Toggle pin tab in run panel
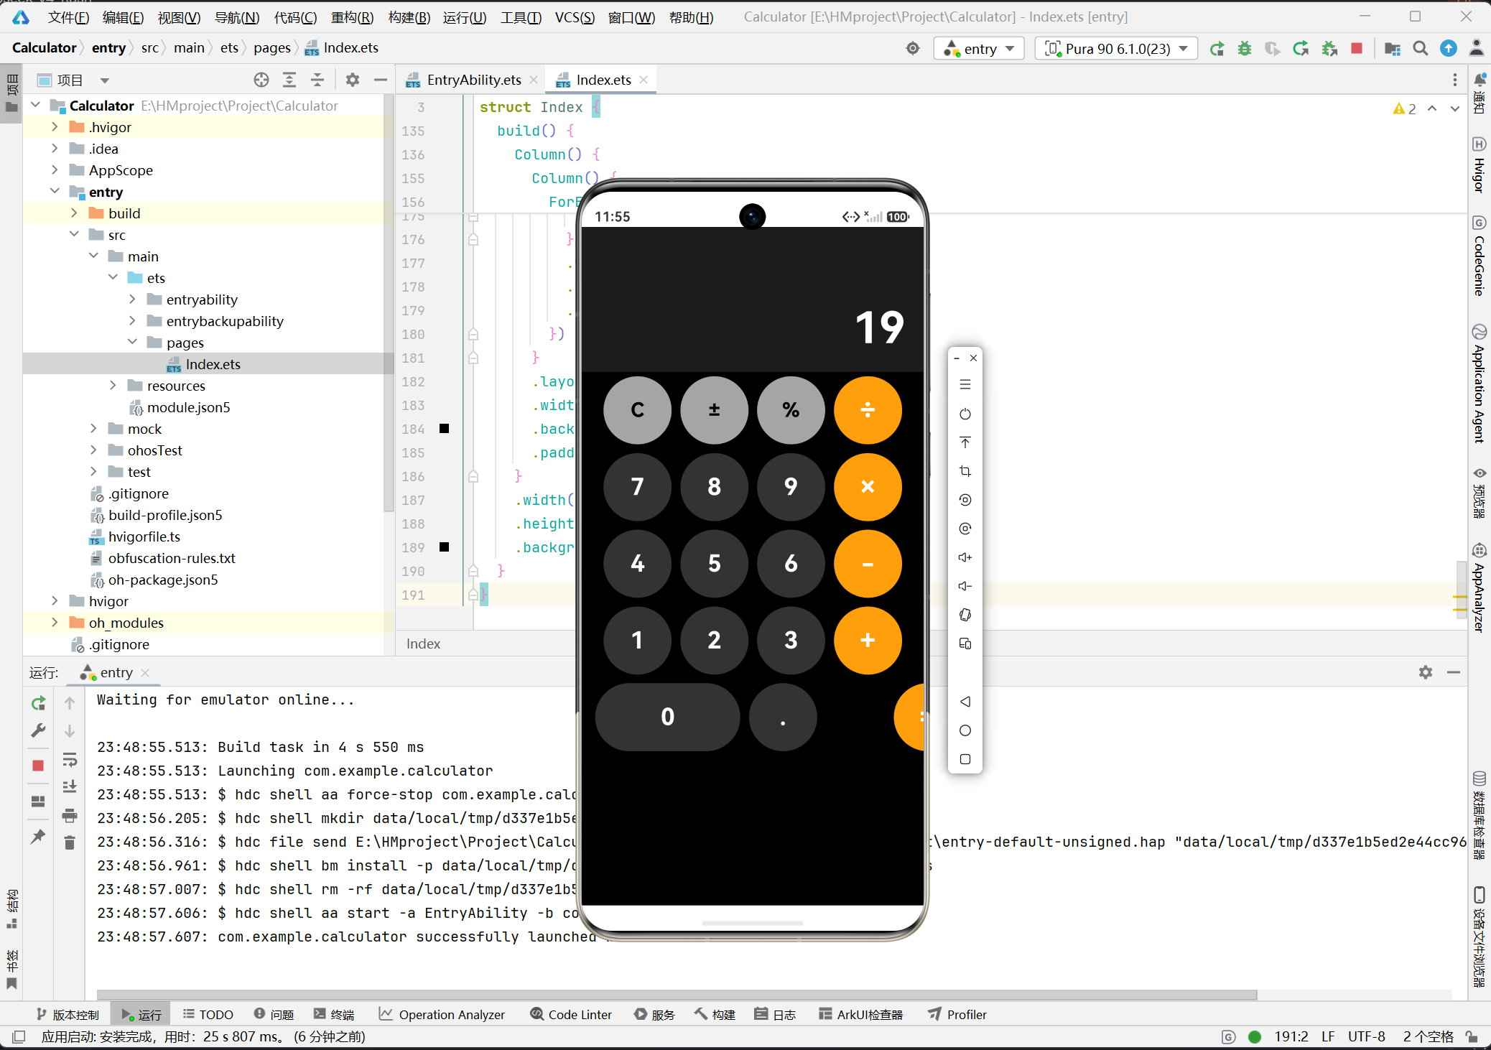 39,836
